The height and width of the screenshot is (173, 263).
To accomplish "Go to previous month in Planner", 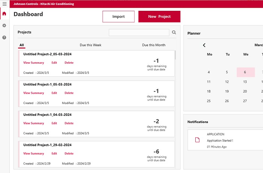I will [204, 45].
